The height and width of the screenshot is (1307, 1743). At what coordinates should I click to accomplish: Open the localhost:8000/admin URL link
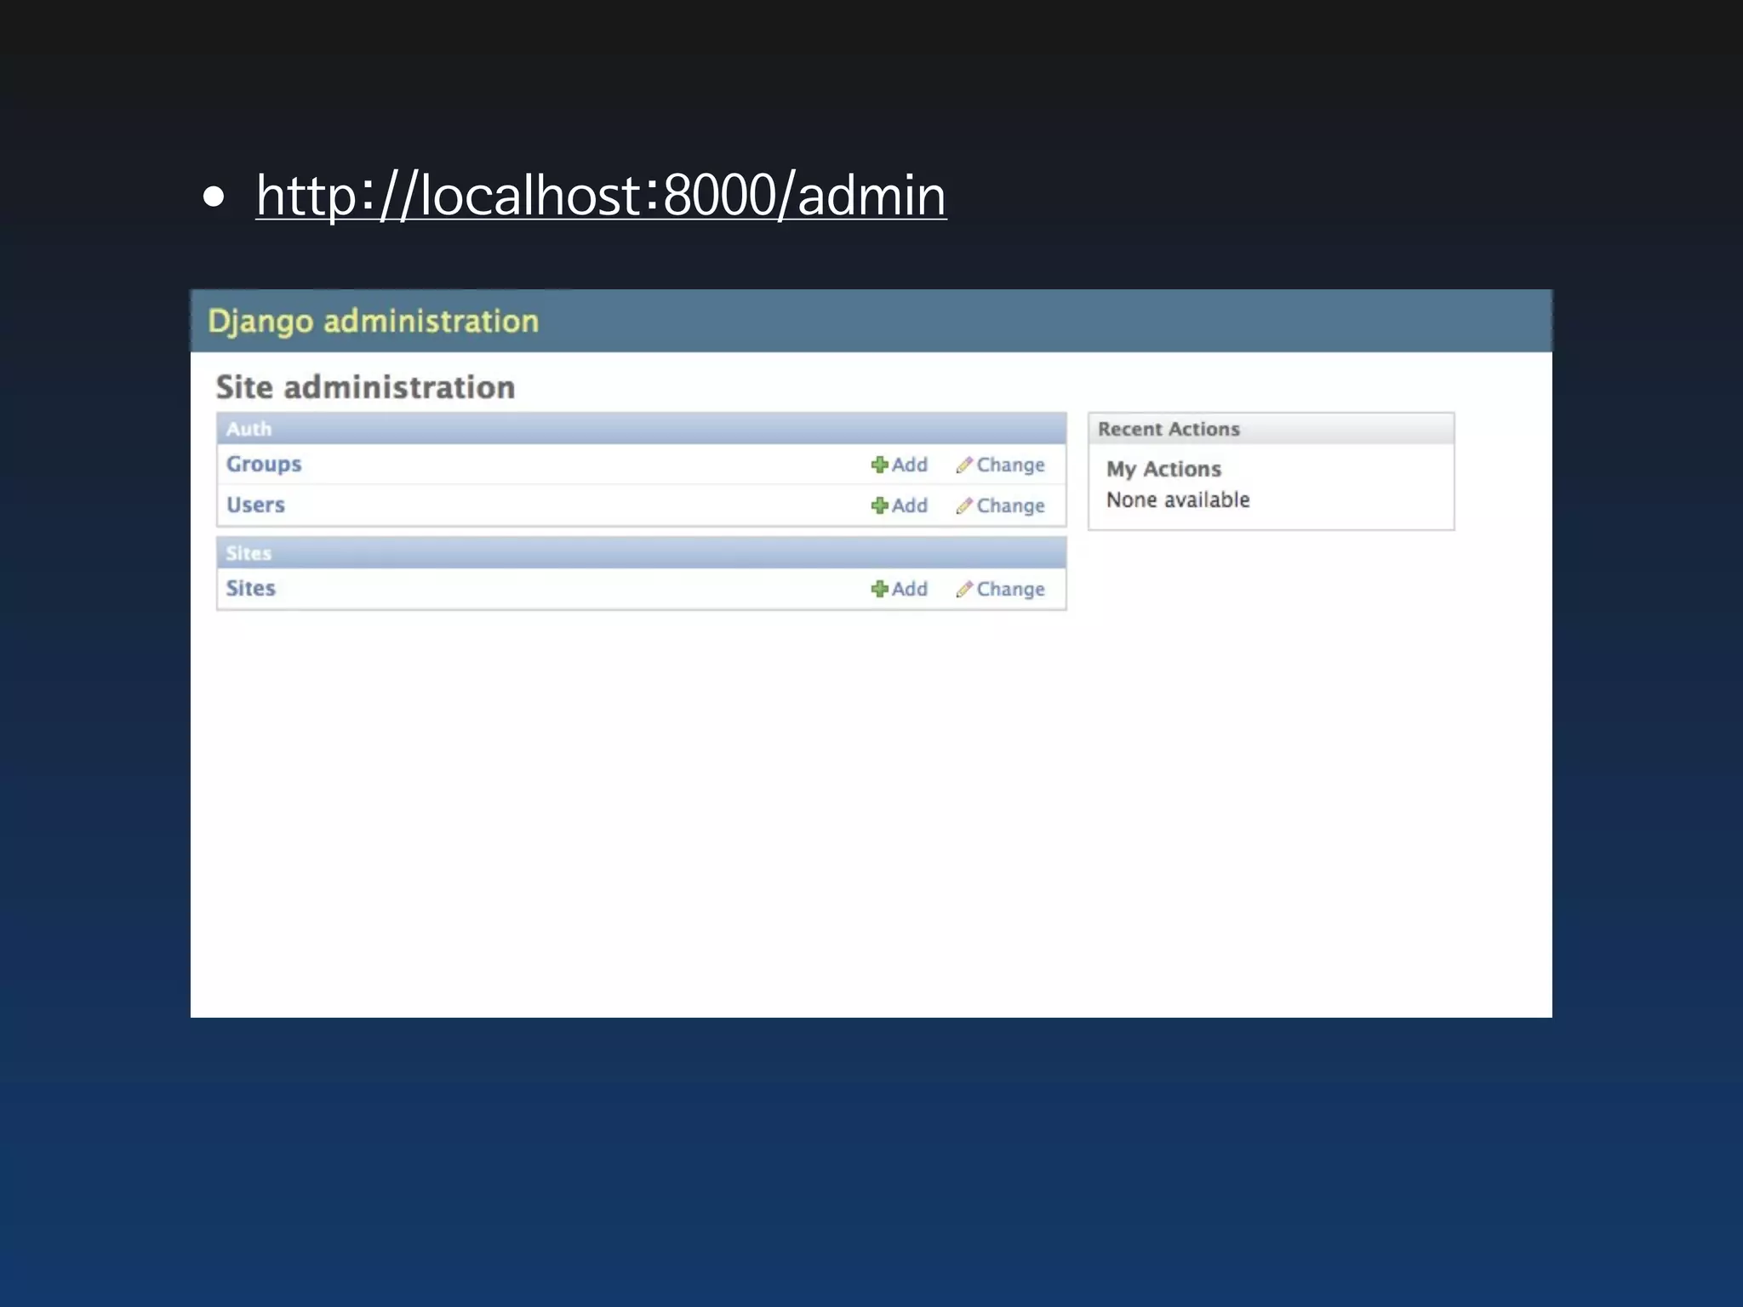click(x=601, y=196)
